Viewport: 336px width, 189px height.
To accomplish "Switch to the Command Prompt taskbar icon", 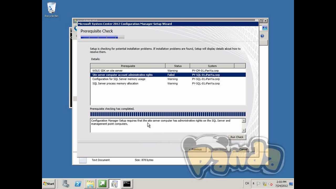I will pyautogui.click(x=127, y=184).
